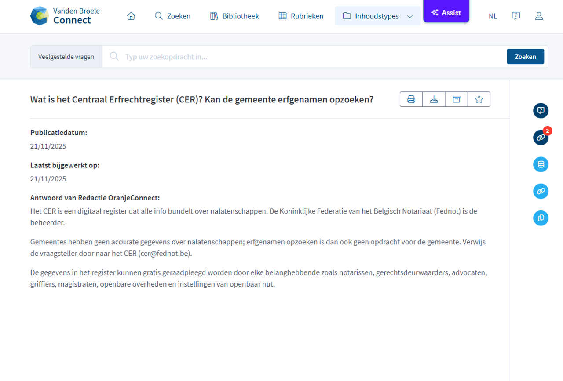Select the link icon in the right sidebar

[541, 191]
